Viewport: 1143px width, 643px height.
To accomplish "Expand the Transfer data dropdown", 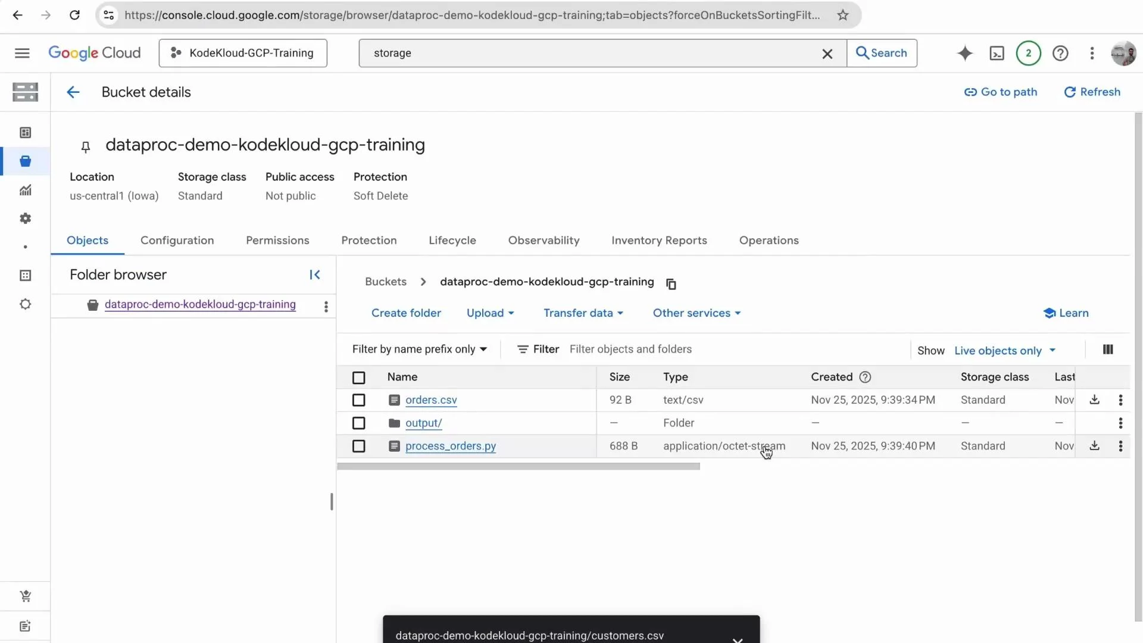I will pyautogui.click(x=583, y=313).
